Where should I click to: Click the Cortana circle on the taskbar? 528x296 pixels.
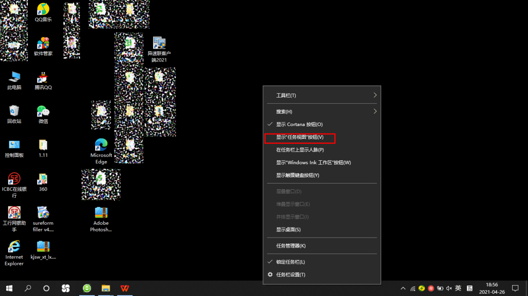pos(46,288)
